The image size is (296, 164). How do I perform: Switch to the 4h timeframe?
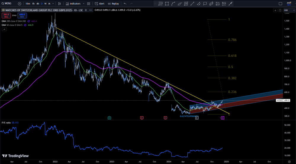(38, 4)
